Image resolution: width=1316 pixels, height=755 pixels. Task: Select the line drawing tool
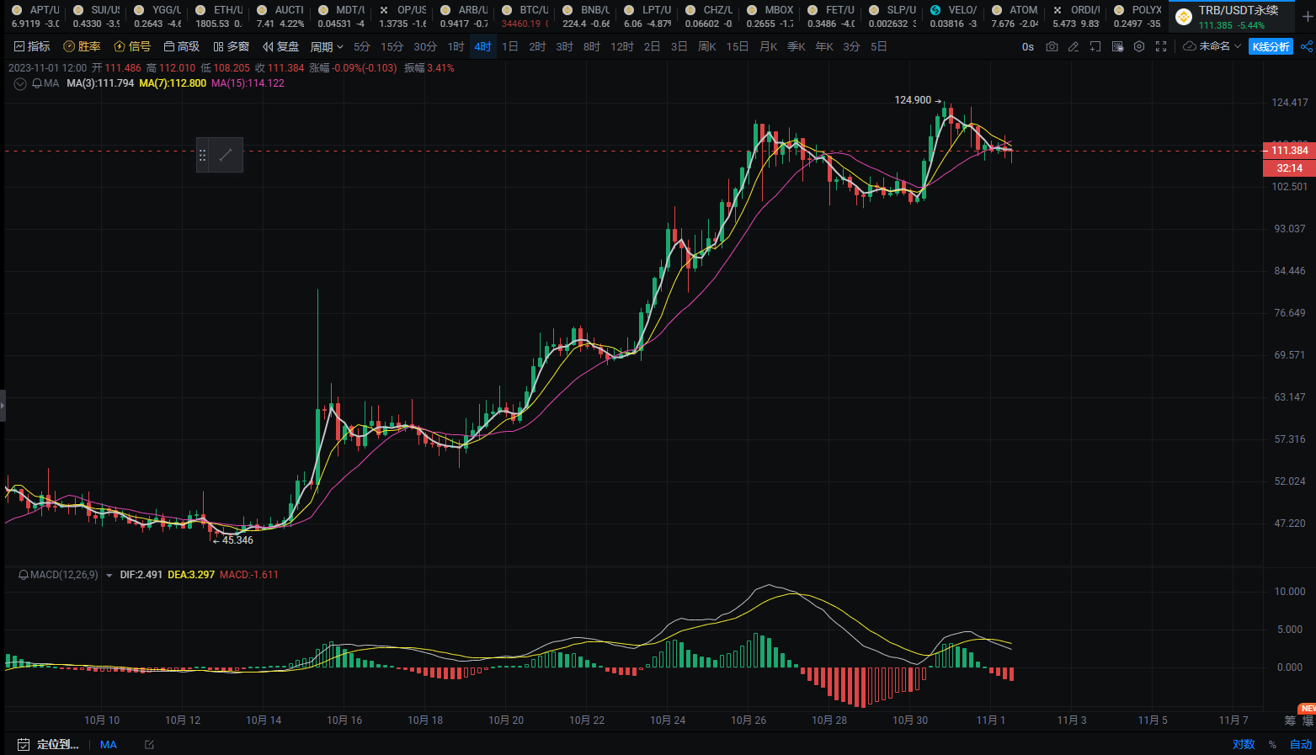point(226,155)
